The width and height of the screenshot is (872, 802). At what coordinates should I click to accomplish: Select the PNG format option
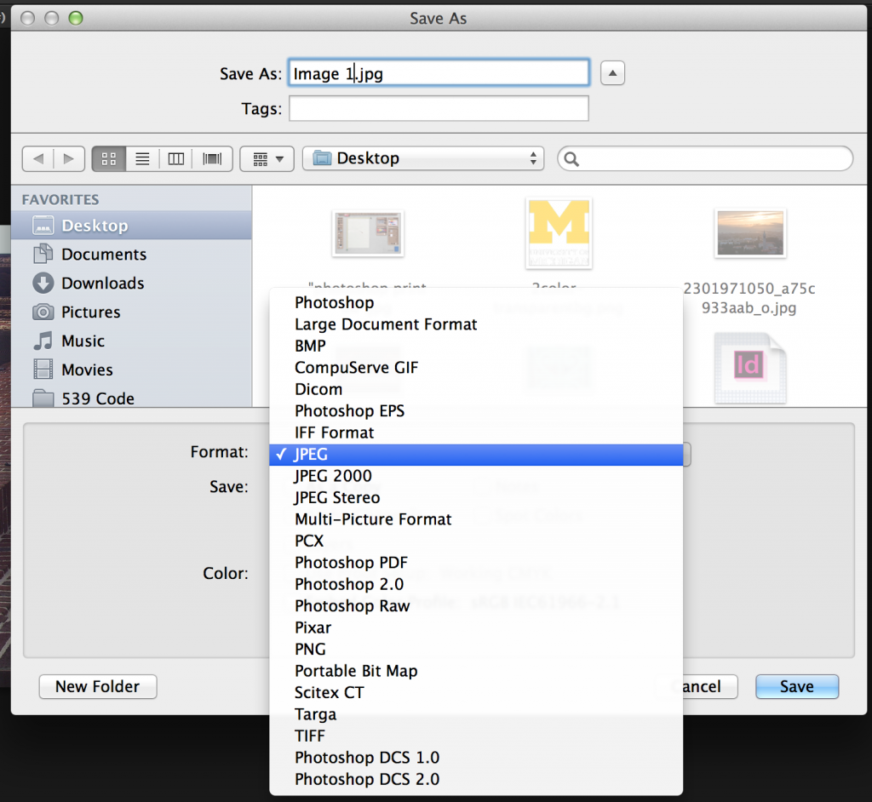308,649
